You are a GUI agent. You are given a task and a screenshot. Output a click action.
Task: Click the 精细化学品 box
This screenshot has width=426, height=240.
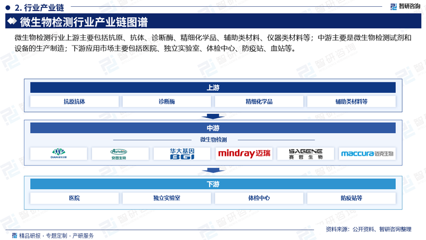(x=259, y=101)
